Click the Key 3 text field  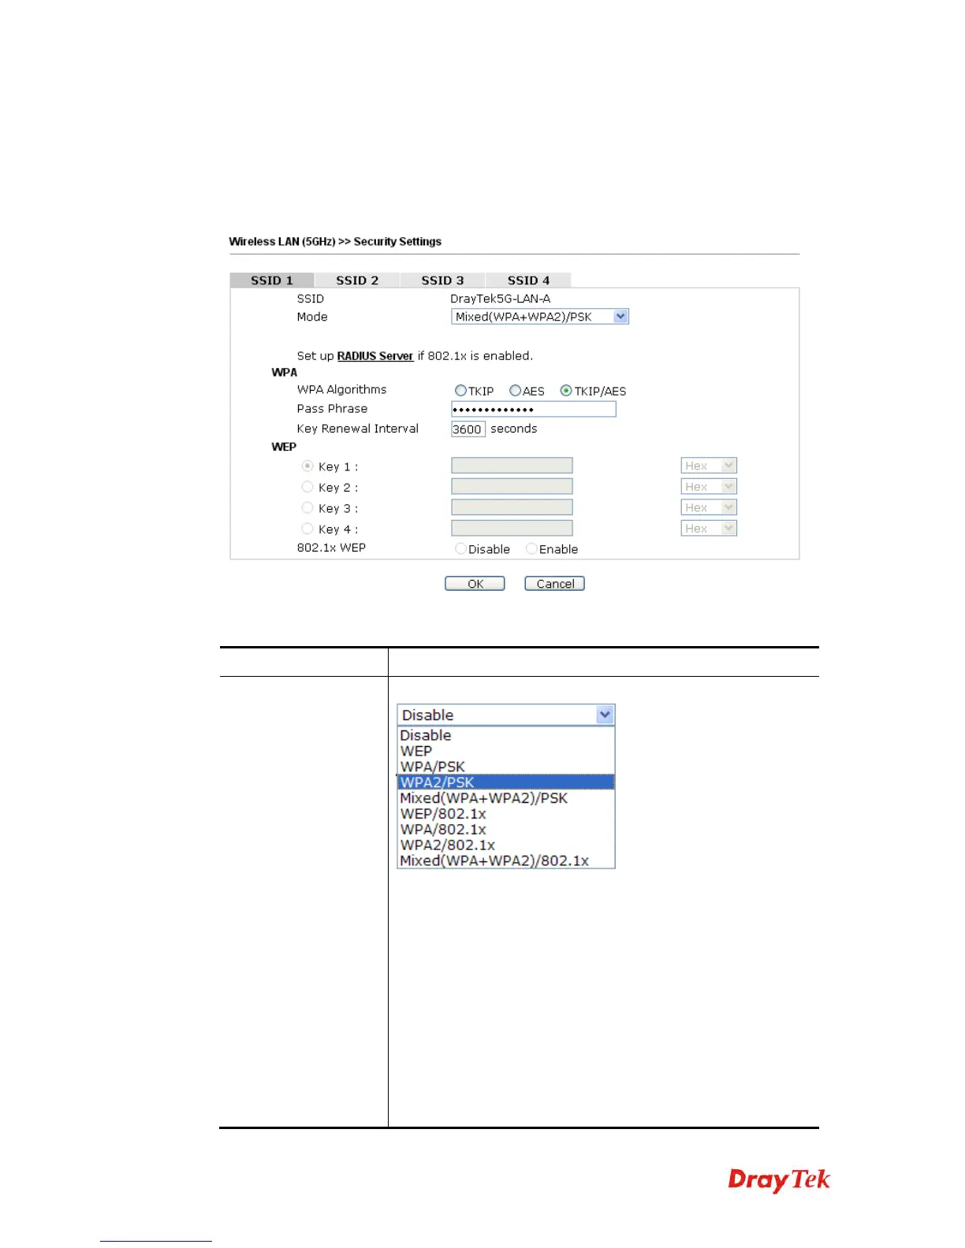512,507
